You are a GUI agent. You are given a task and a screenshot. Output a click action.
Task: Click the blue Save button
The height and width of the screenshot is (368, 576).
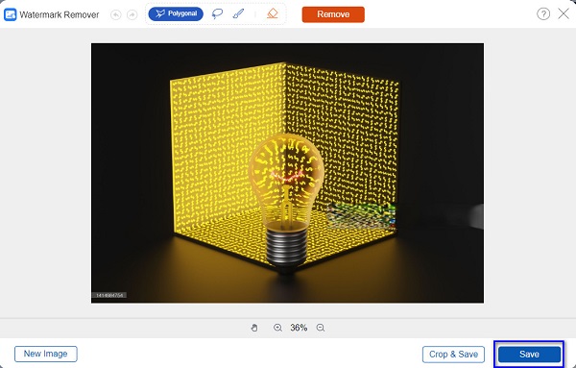(x=529, y=355)
